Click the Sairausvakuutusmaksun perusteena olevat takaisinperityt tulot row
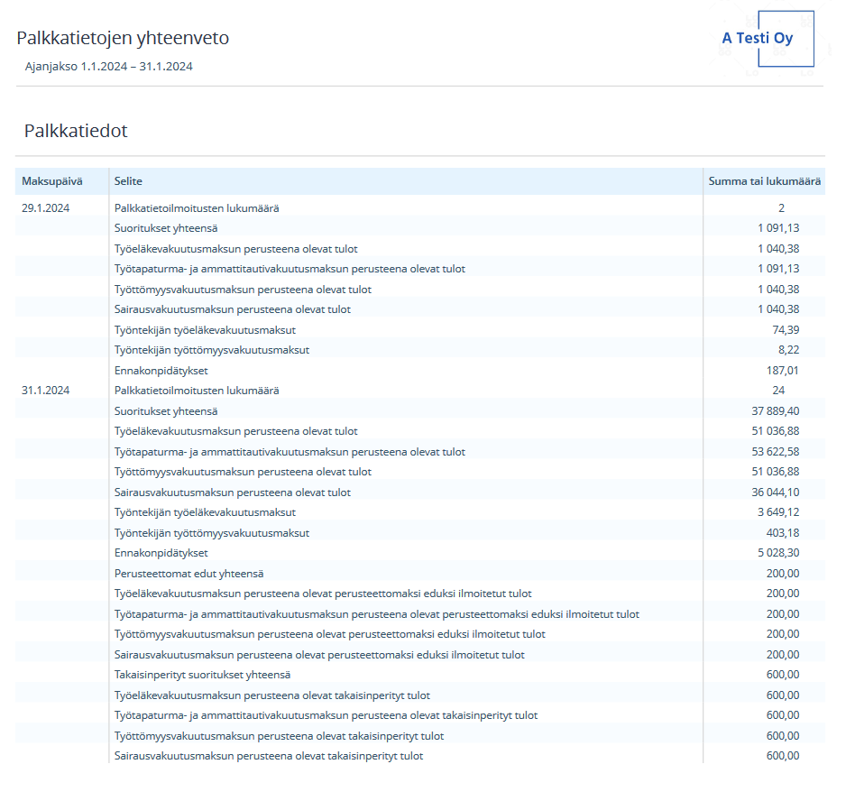This screenshot has width=846, height=801. (269, 756)
